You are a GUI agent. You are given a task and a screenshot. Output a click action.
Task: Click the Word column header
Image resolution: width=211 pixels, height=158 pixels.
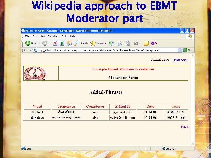tap(37, 107)
